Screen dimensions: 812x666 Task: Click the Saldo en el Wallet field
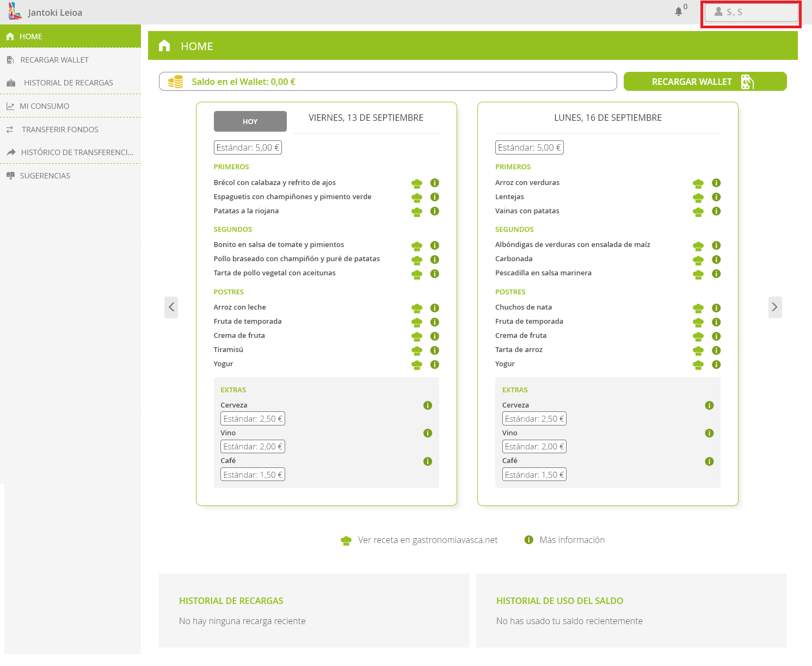(387, 82)
